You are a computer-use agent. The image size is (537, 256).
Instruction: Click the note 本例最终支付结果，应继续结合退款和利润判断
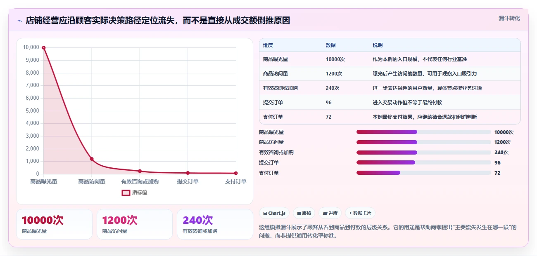[x=425, y=117]
